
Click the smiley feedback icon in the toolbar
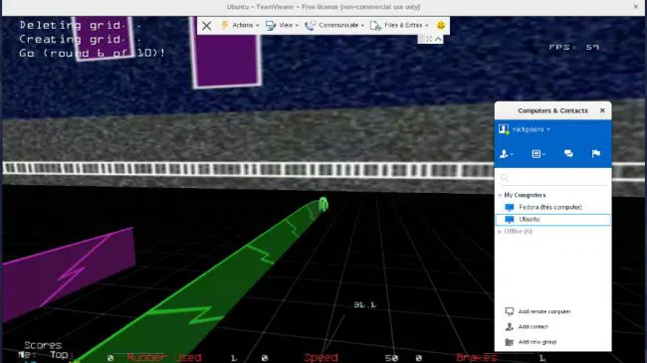(441, 25)
